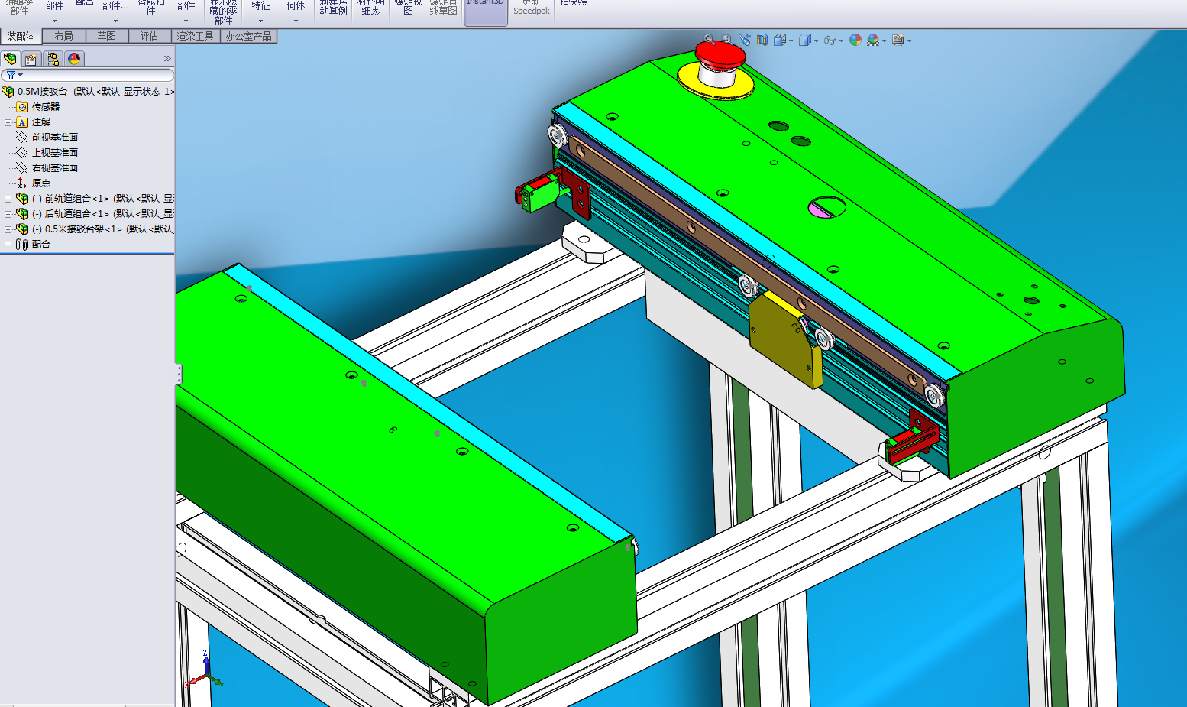The width and height of the screenshot is (1187, 707).
Task: Select the 上视基准面 plane
Action: click(47, 153)
